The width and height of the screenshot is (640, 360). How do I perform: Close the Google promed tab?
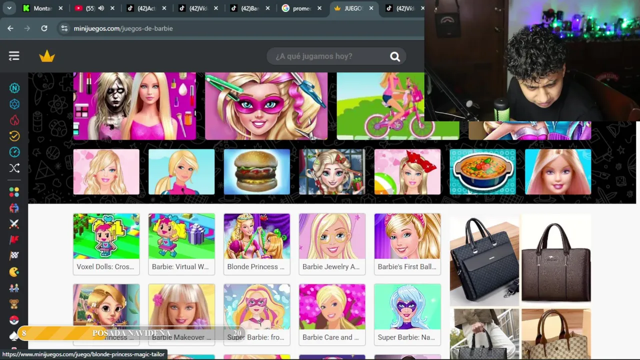click(x=319, y=8)
